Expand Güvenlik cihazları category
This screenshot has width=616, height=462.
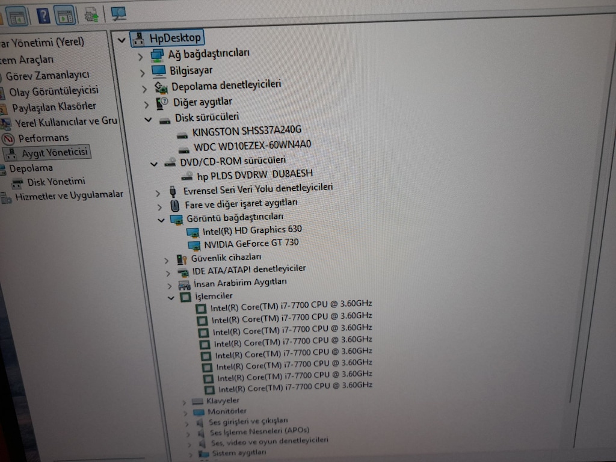[x=166, y=260]
